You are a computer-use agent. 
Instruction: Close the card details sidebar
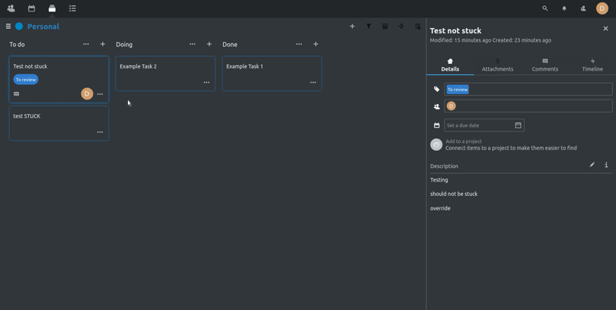click(x=605, y=28)
